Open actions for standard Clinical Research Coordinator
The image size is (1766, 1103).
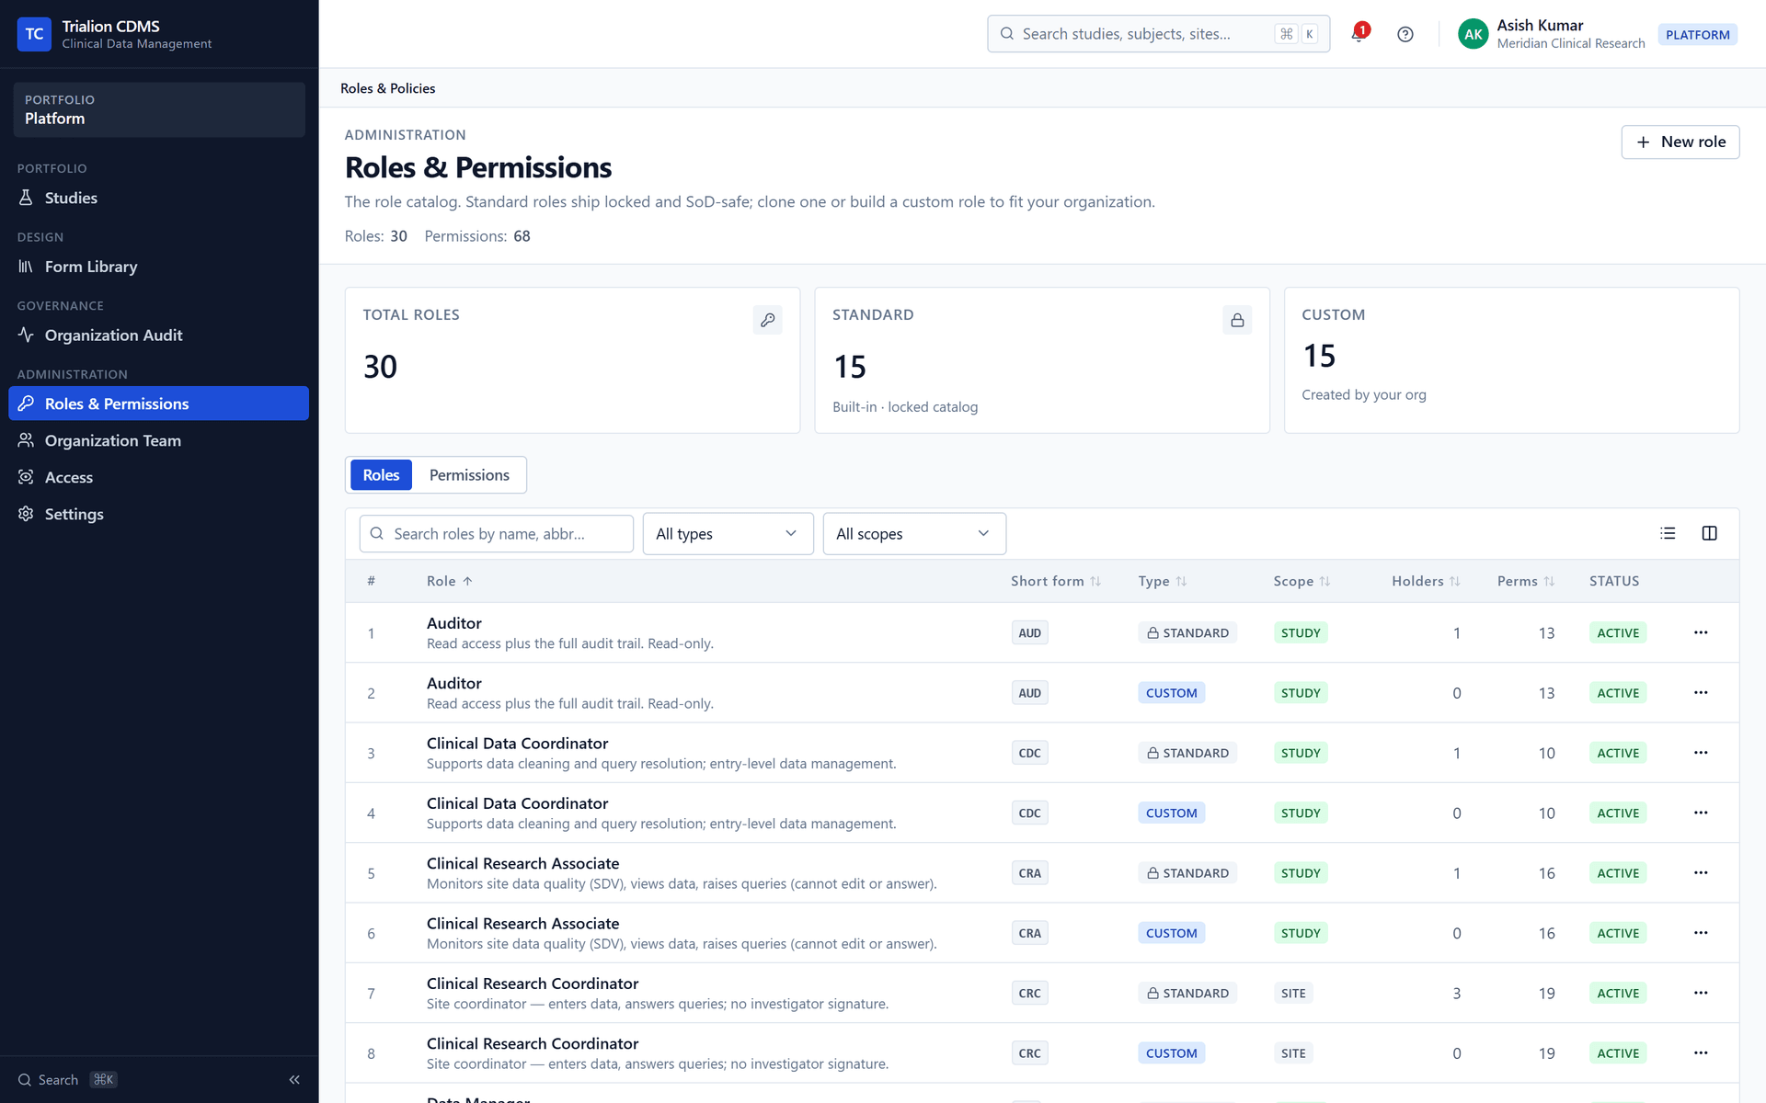(x=1701, y=993)
